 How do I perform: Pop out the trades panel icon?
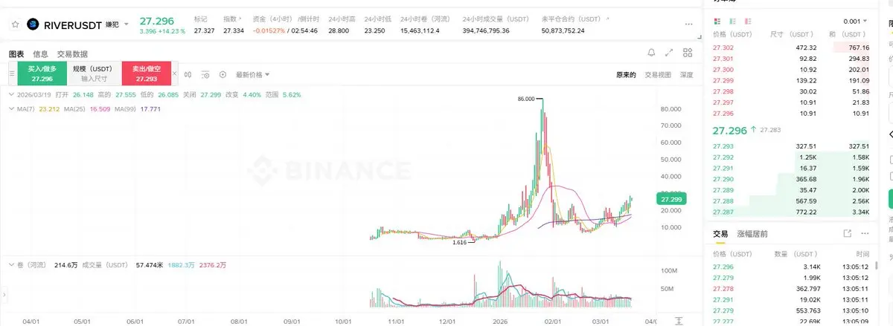(x=847, y=233)
